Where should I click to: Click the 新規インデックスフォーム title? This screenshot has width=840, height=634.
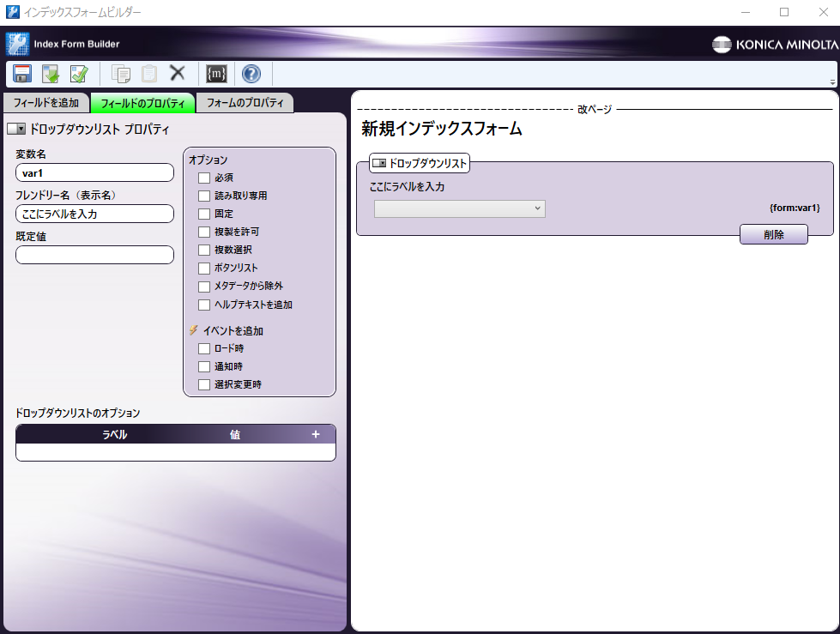click(441, 129)
